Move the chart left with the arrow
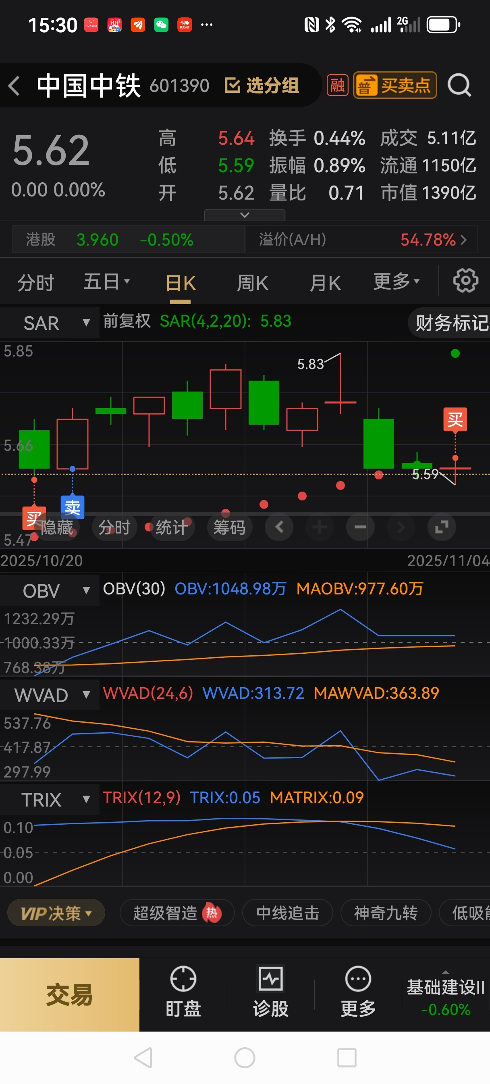Screen dimensions: 490x1084 pyautogui.click(x=279, y=527)
